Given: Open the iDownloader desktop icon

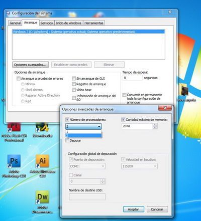Looking at the screenshot, I should (42, 127).
